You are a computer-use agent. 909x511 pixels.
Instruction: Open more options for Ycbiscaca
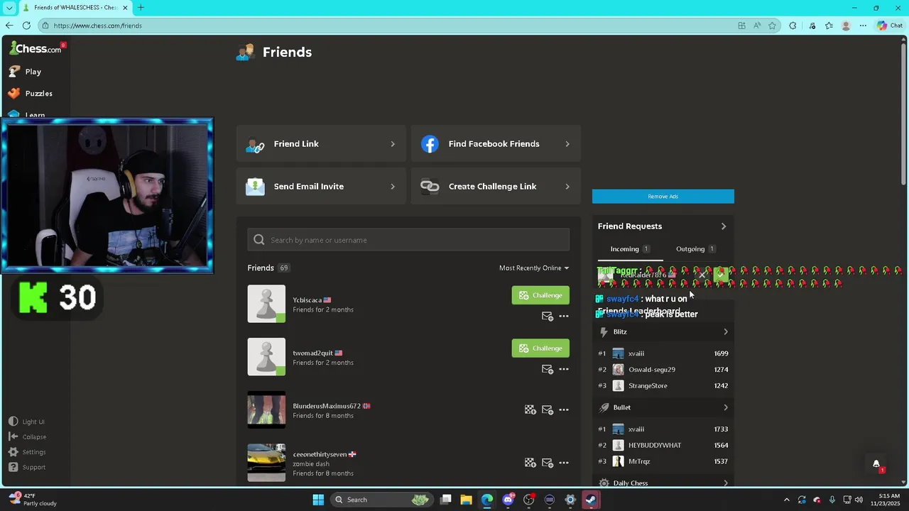564,316
